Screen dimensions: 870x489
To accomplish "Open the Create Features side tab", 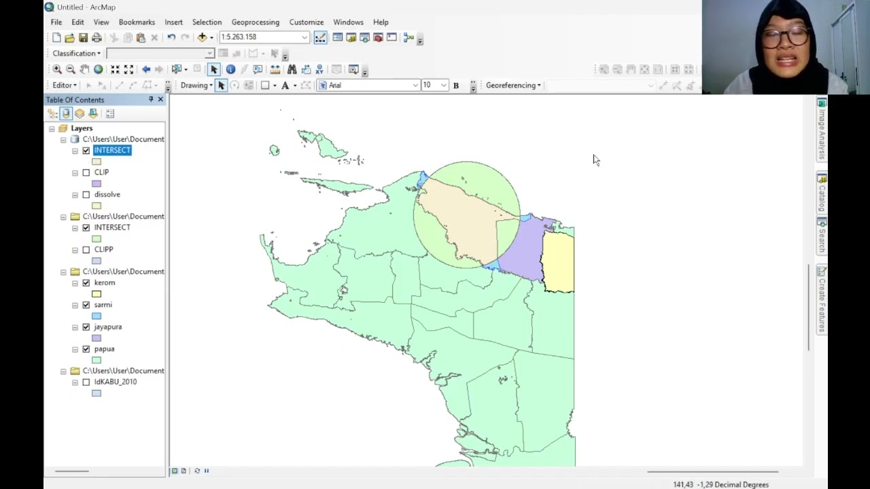I will point(822,300).
